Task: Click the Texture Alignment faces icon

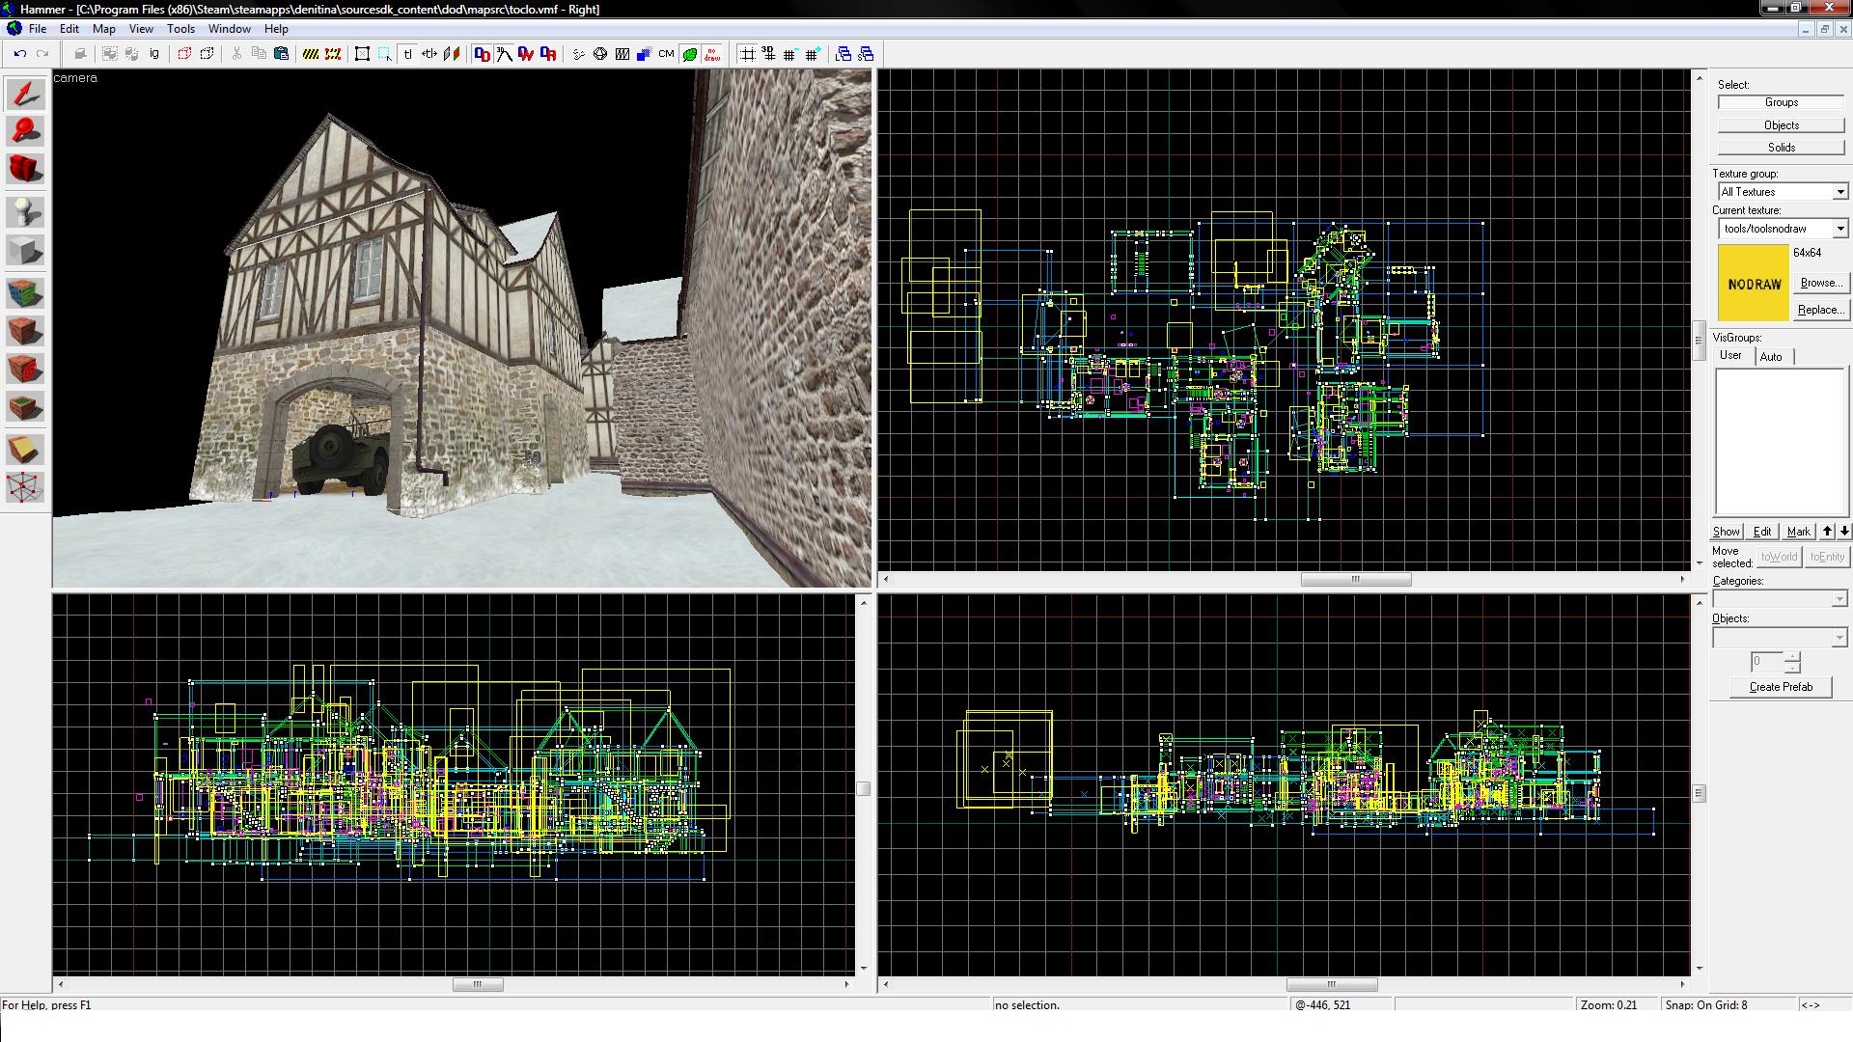Action: [x=452, y=54]
